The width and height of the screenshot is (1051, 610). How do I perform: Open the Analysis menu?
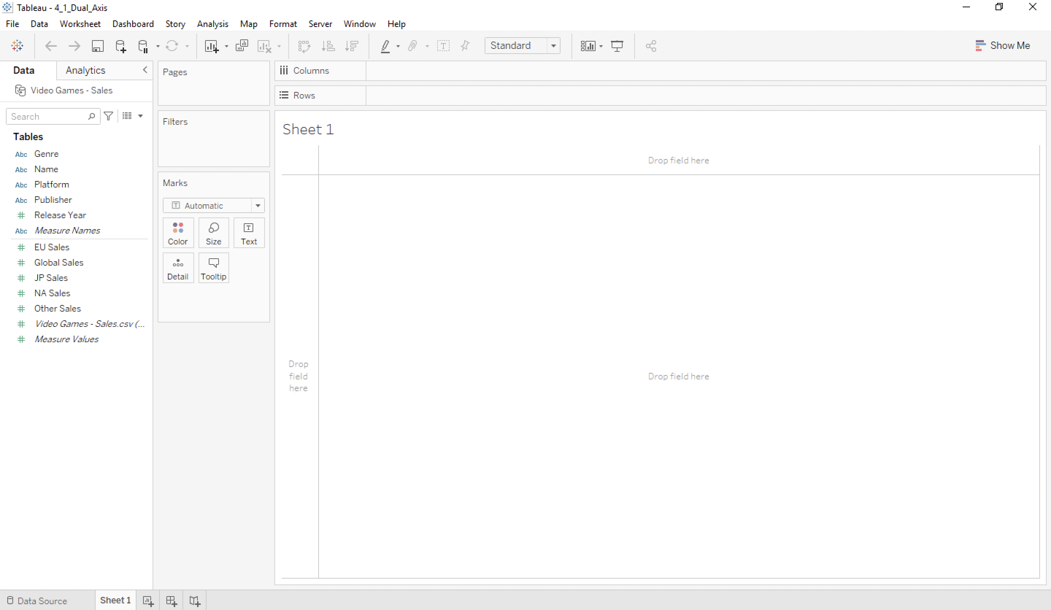(x=213, y=24)
